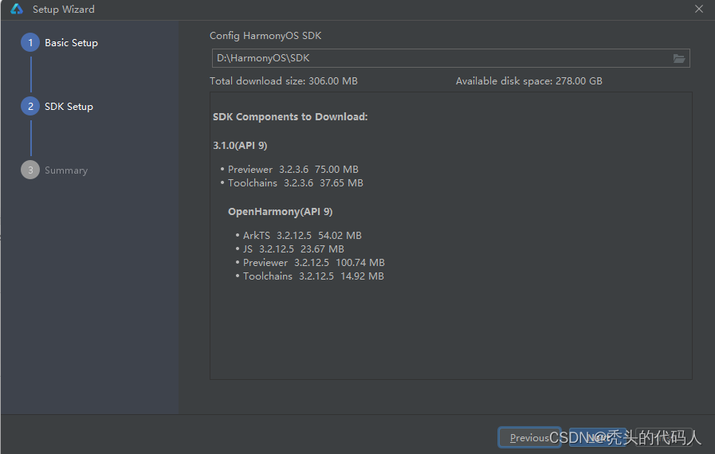Click the SDK path input field
The height and width of the screenshot is (454, 715).
click(x=450, y=58)
